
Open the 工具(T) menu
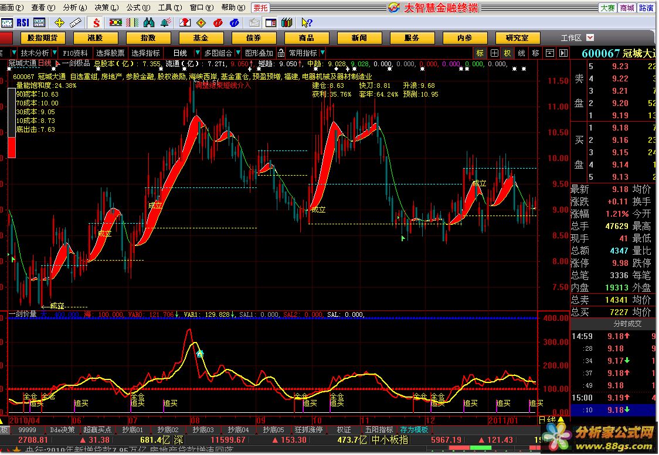(x=170, y=8)
